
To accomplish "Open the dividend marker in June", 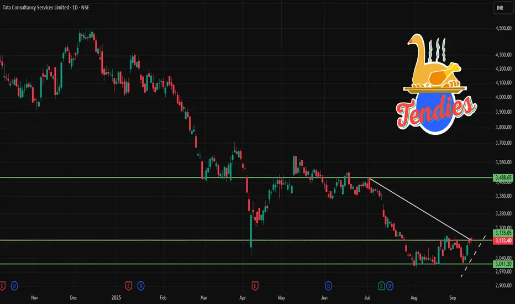I will [328, 286].
